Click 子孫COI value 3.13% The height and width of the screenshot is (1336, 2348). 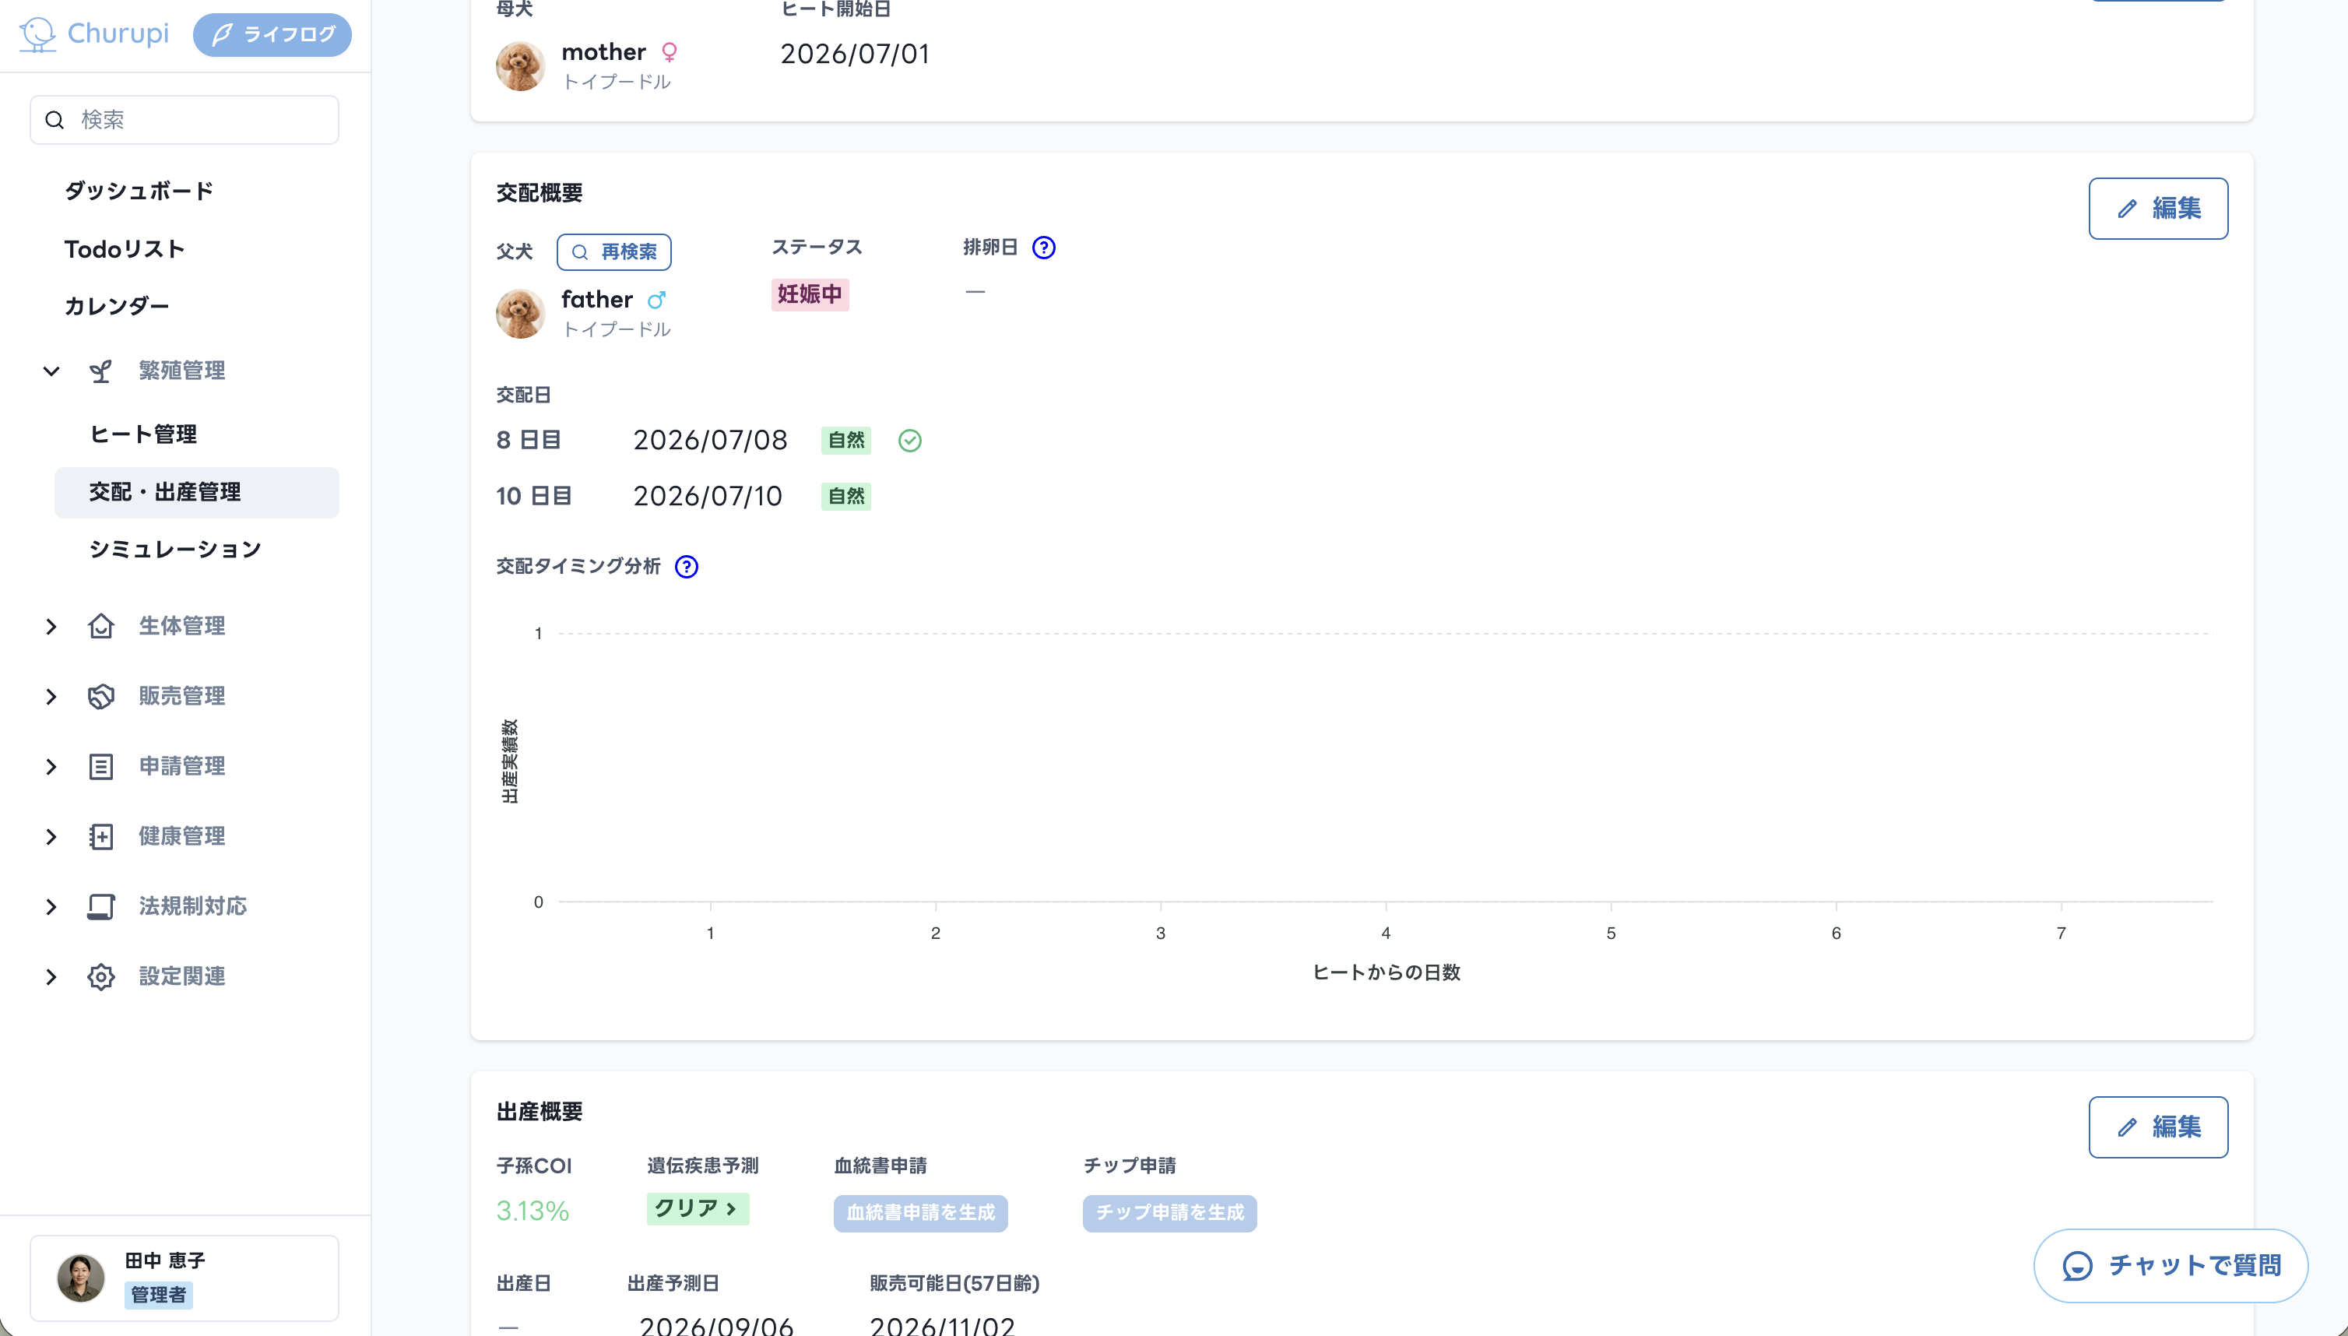tap(533, 1211)
